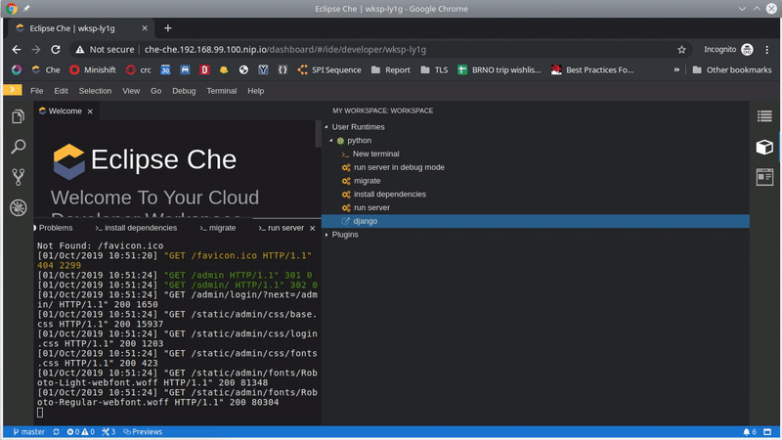782x440 pixels.
Task: Click the synchronize changes icon in status bar
Action: point(56,432)
